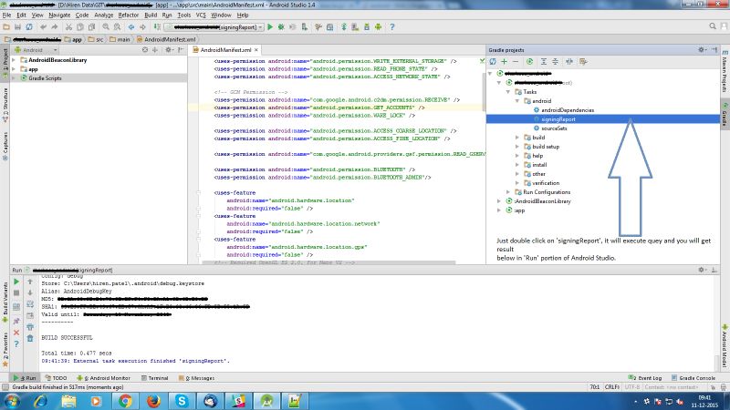
Task: Clear all output trash icon in Run panel
Action: [x=30, y=338]
